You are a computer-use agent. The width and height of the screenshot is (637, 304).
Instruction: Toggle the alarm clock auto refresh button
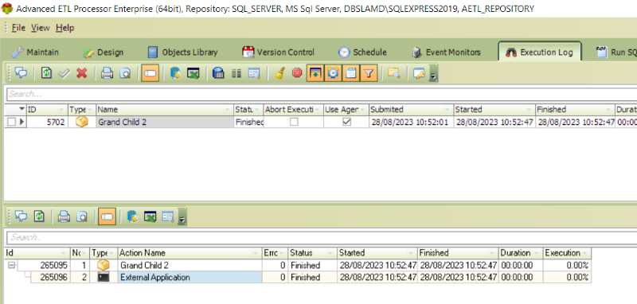[x=333, y=73]
